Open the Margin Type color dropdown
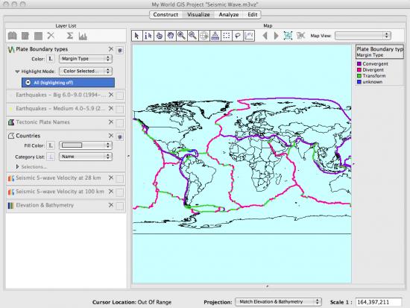Viewport: 410px width, 308px height. pos(86,59)
